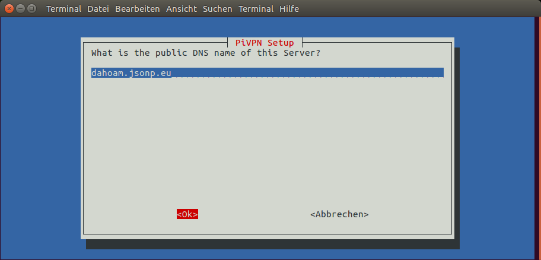
Task: Select the public DNS name question text
Action: click(206, 53)
